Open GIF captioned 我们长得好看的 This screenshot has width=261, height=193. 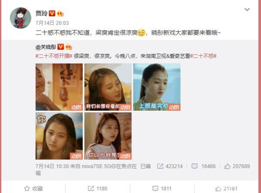tap(108, 87)
